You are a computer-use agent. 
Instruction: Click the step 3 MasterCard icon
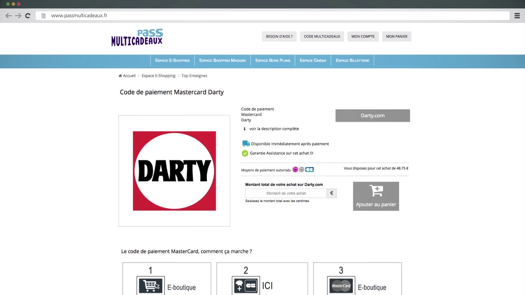[341, 285]
